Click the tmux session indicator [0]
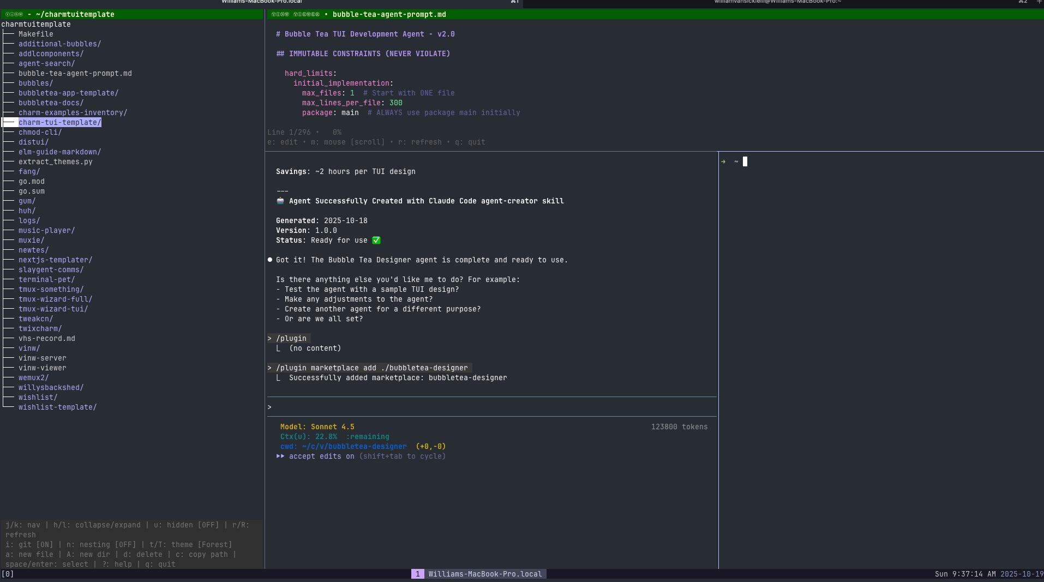Image resolution: width=1044 pixels, height=582 pixels. [8, 574]
